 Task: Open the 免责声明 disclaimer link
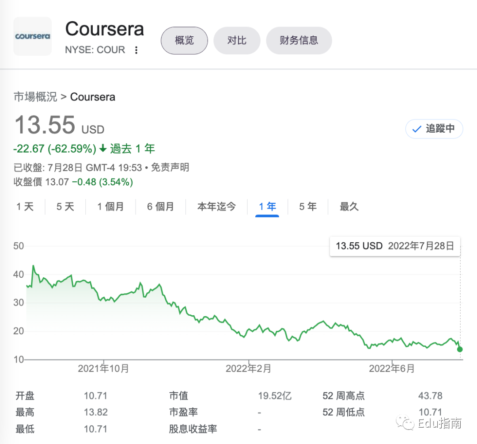click(170, 168)
